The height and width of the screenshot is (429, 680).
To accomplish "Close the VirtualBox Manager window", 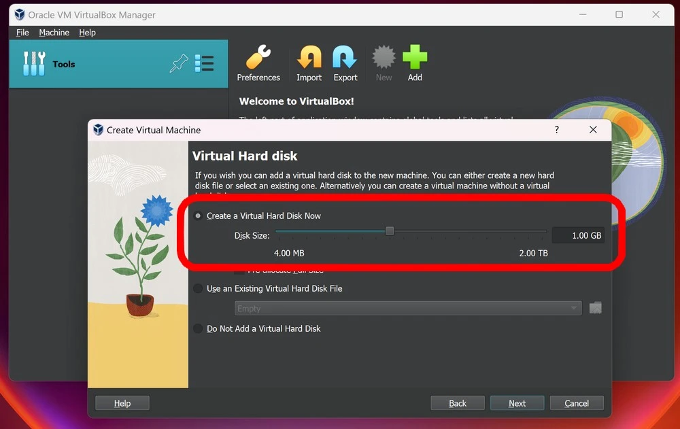I will click(x=656, y=14).
